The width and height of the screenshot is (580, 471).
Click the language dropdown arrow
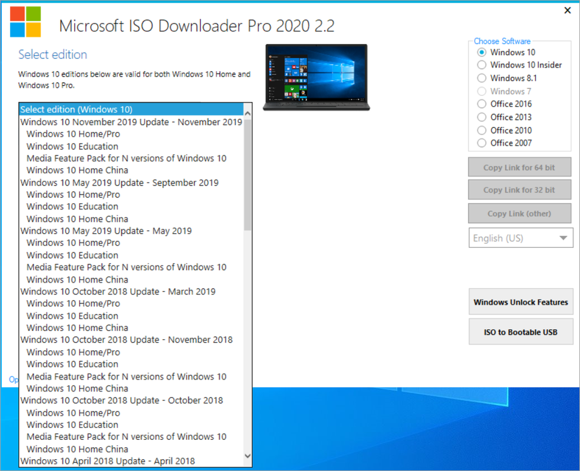coord(563,238)
